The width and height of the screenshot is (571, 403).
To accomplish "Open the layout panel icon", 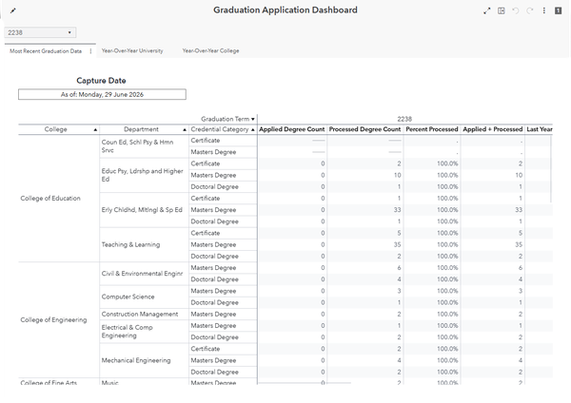I will coord(502,10).
